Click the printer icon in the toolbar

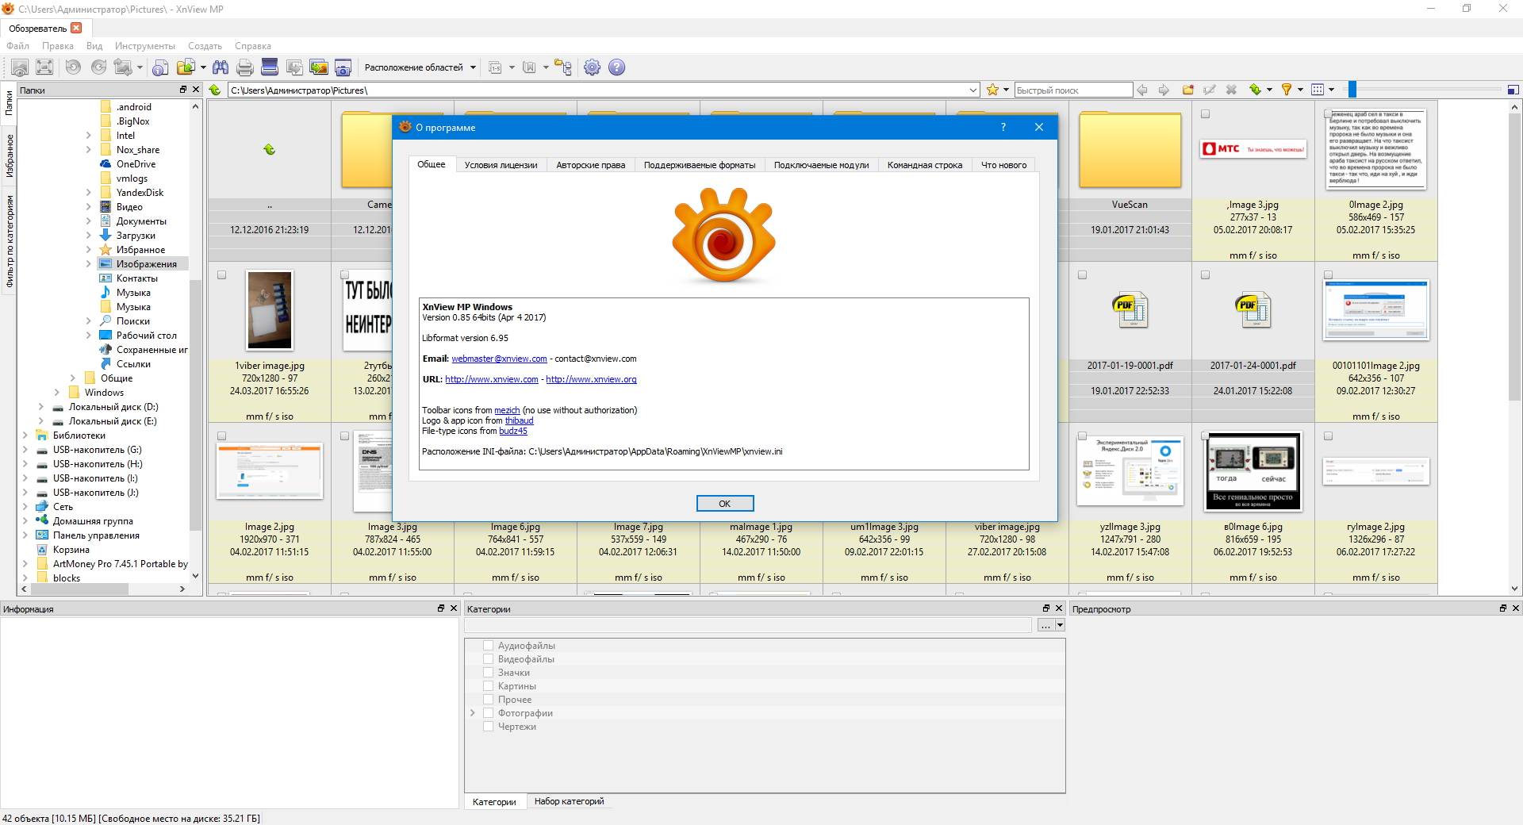[x=245, y=67]
